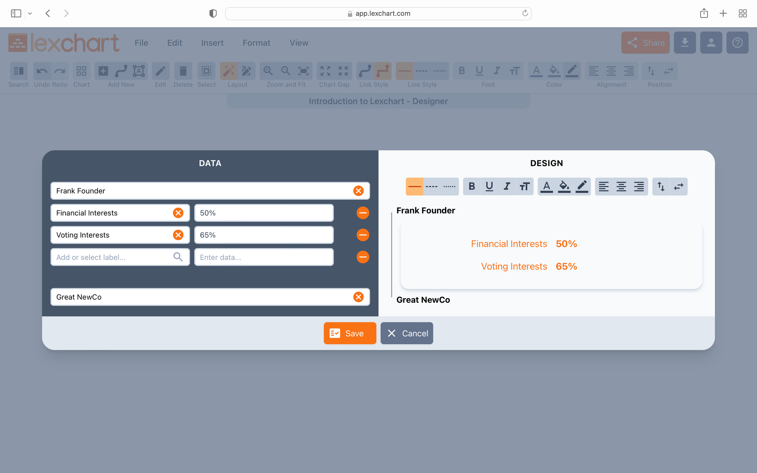Choose the angled link style
The width and height of the screenshot is (757, 473).
383,71
